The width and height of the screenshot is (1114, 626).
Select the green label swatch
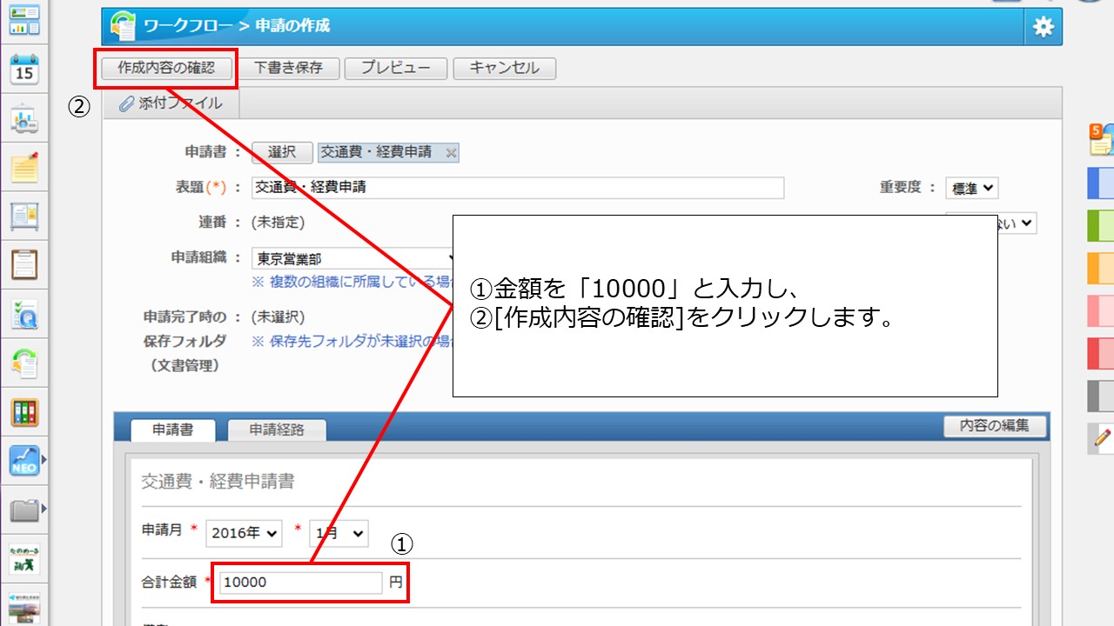1101,226
